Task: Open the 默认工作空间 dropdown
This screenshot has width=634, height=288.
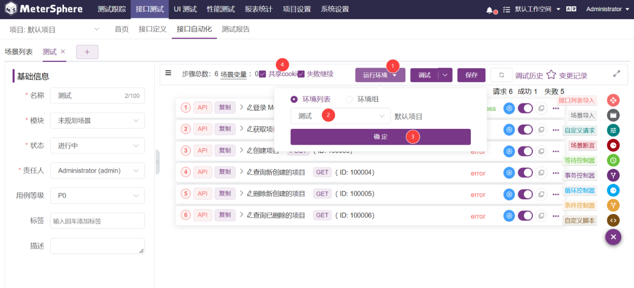Action: click(x=538, y=10)
